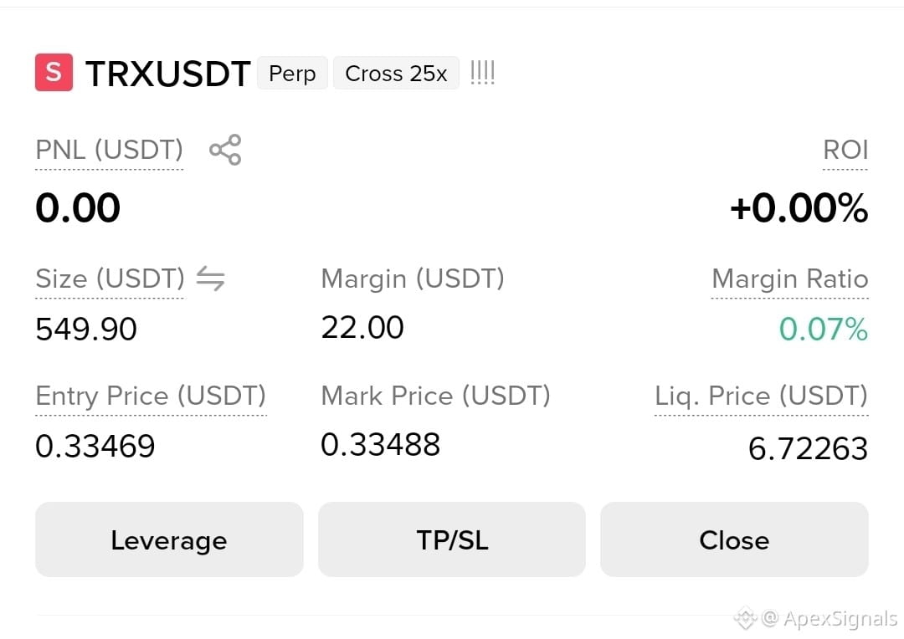904x639 pixels.
Task: Tap the Perp contract type tag
Action: pos(292,73)
